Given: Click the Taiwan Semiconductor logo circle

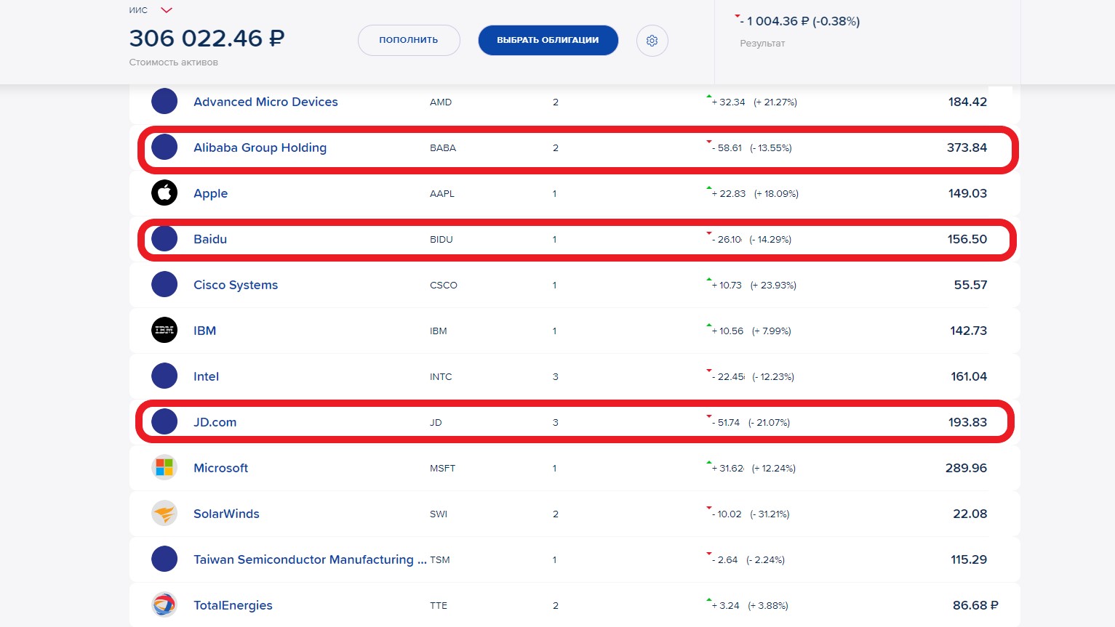Looking at the screenshot, I should [164, 559].
